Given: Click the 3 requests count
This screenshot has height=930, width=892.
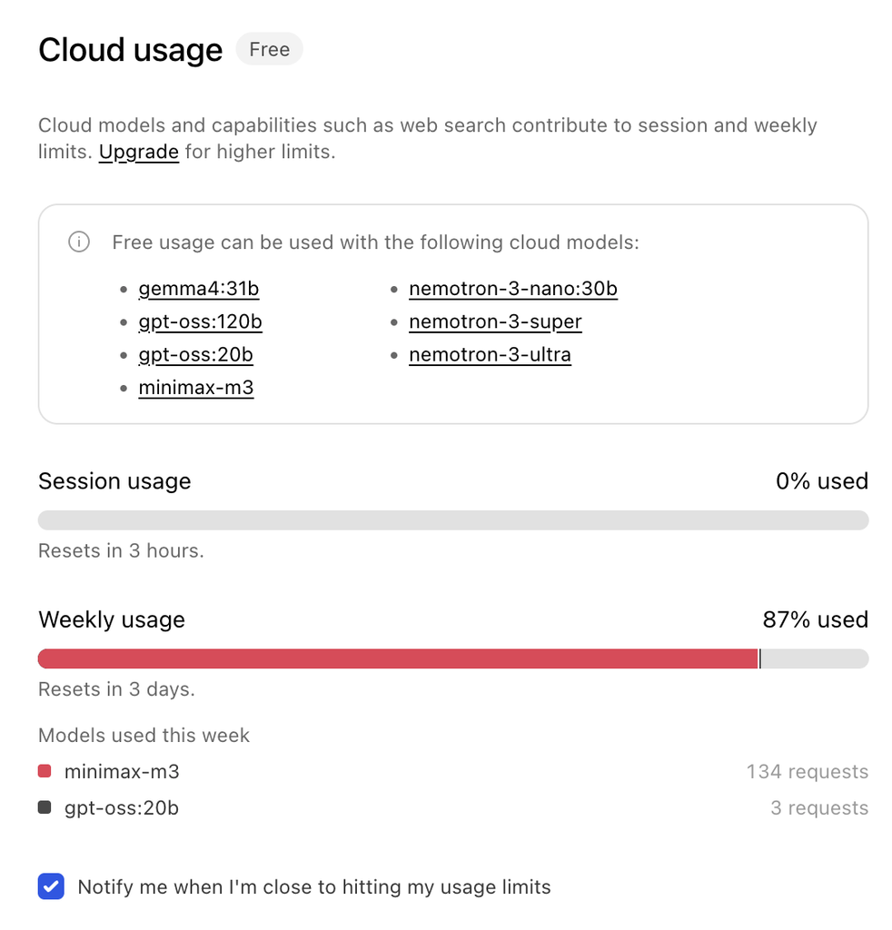Looking at the screenshot, I should 819,807.
